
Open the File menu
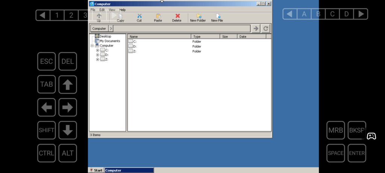point(92,10)
